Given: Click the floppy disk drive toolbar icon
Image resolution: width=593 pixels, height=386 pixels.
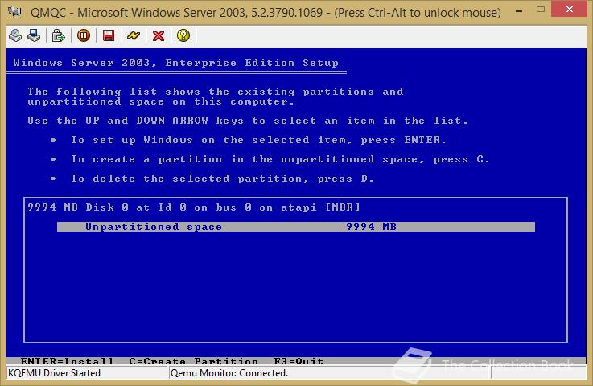Looking at the screenshot, I should 34,35.
